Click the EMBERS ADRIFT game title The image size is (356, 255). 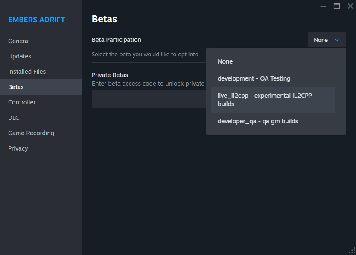pyautogui.click(x=37, y=20)
